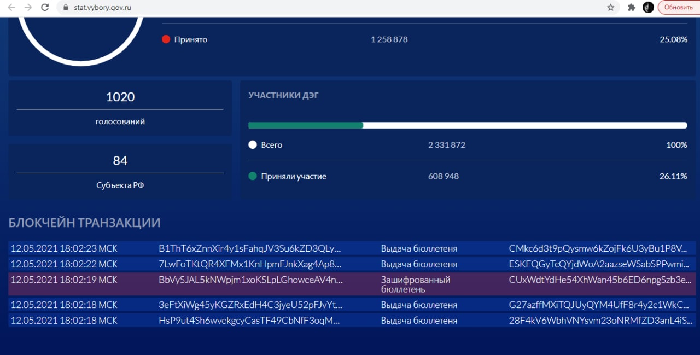Click the 18:02:22 МСК transaction timestamp
This screenshot has width=700, height=355.
coord(64,264)
